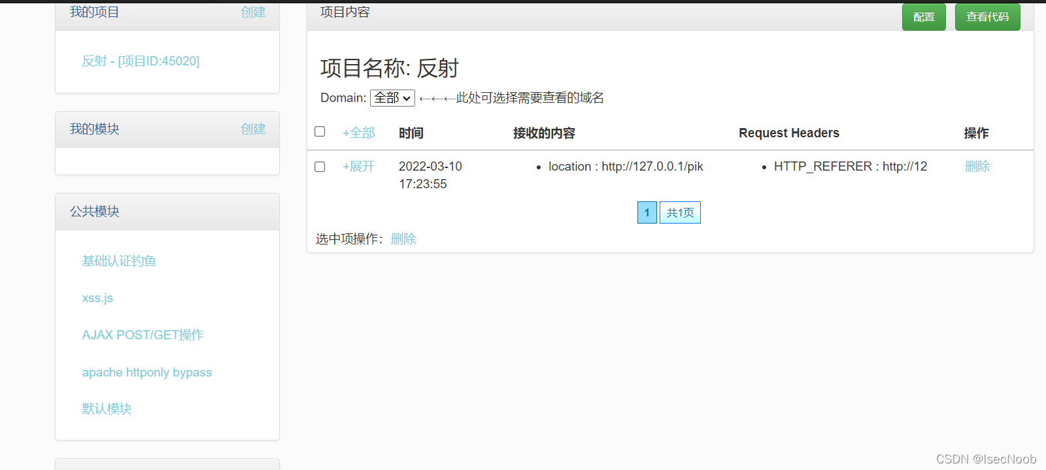This screenshot has height=470, width=1046.
Task: Go to page 1 in pagination
Action: pos(647,212)
